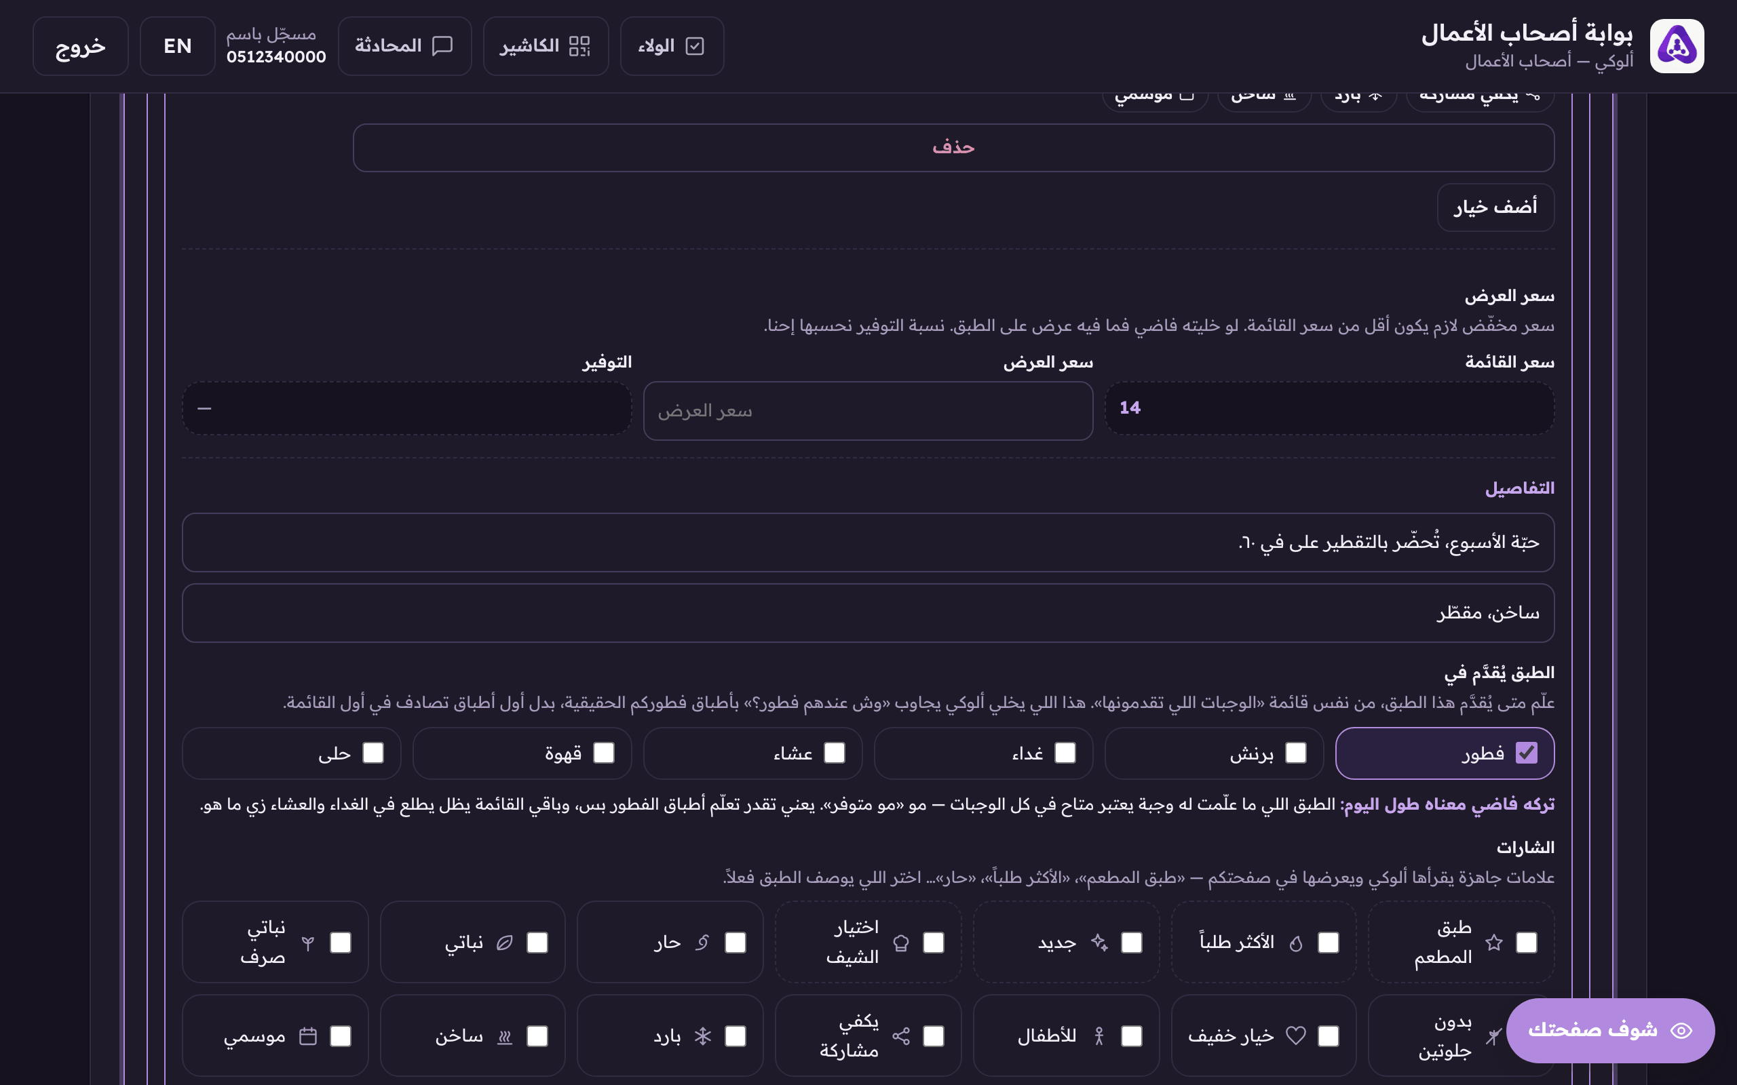Click the steam icon beside ساخن

[505, 1035]
